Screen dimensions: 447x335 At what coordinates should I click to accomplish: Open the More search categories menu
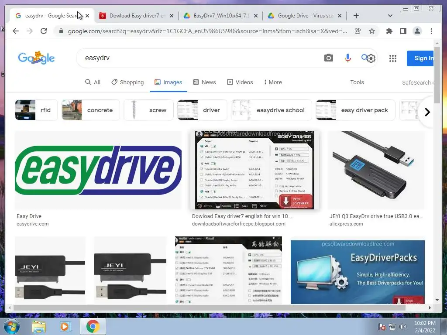coord(273,82)
